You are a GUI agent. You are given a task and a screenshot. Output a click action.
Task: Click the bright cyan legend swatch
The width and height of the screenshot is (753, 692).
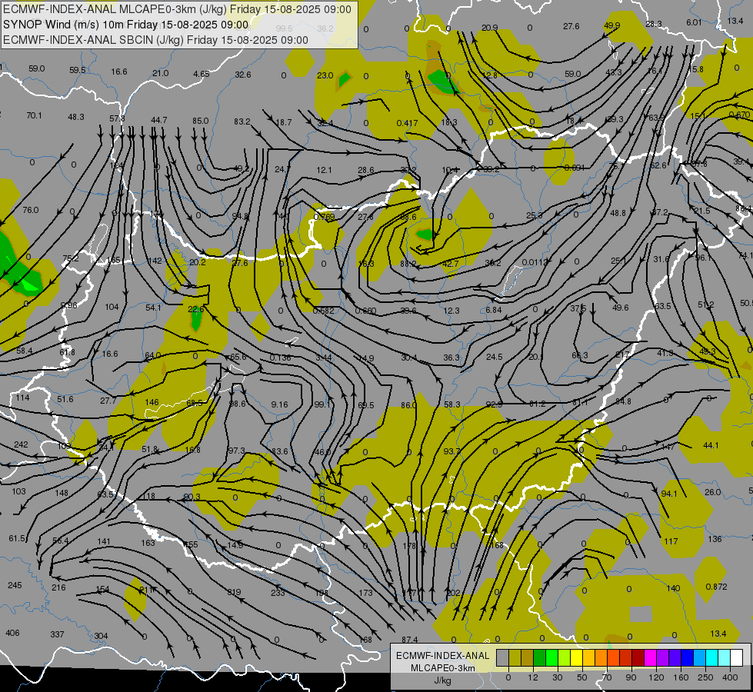pyautogui.click(x=711, y=658)
